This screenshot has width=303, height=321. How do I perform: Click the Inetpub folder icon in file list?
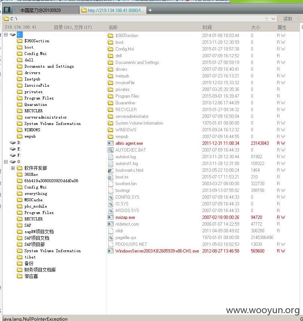pos(111,76)
